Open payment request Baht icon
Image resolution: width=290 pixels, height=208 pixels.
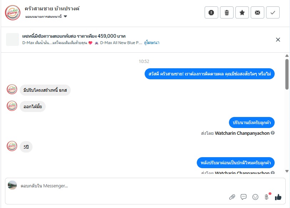[x=266, y=197]
